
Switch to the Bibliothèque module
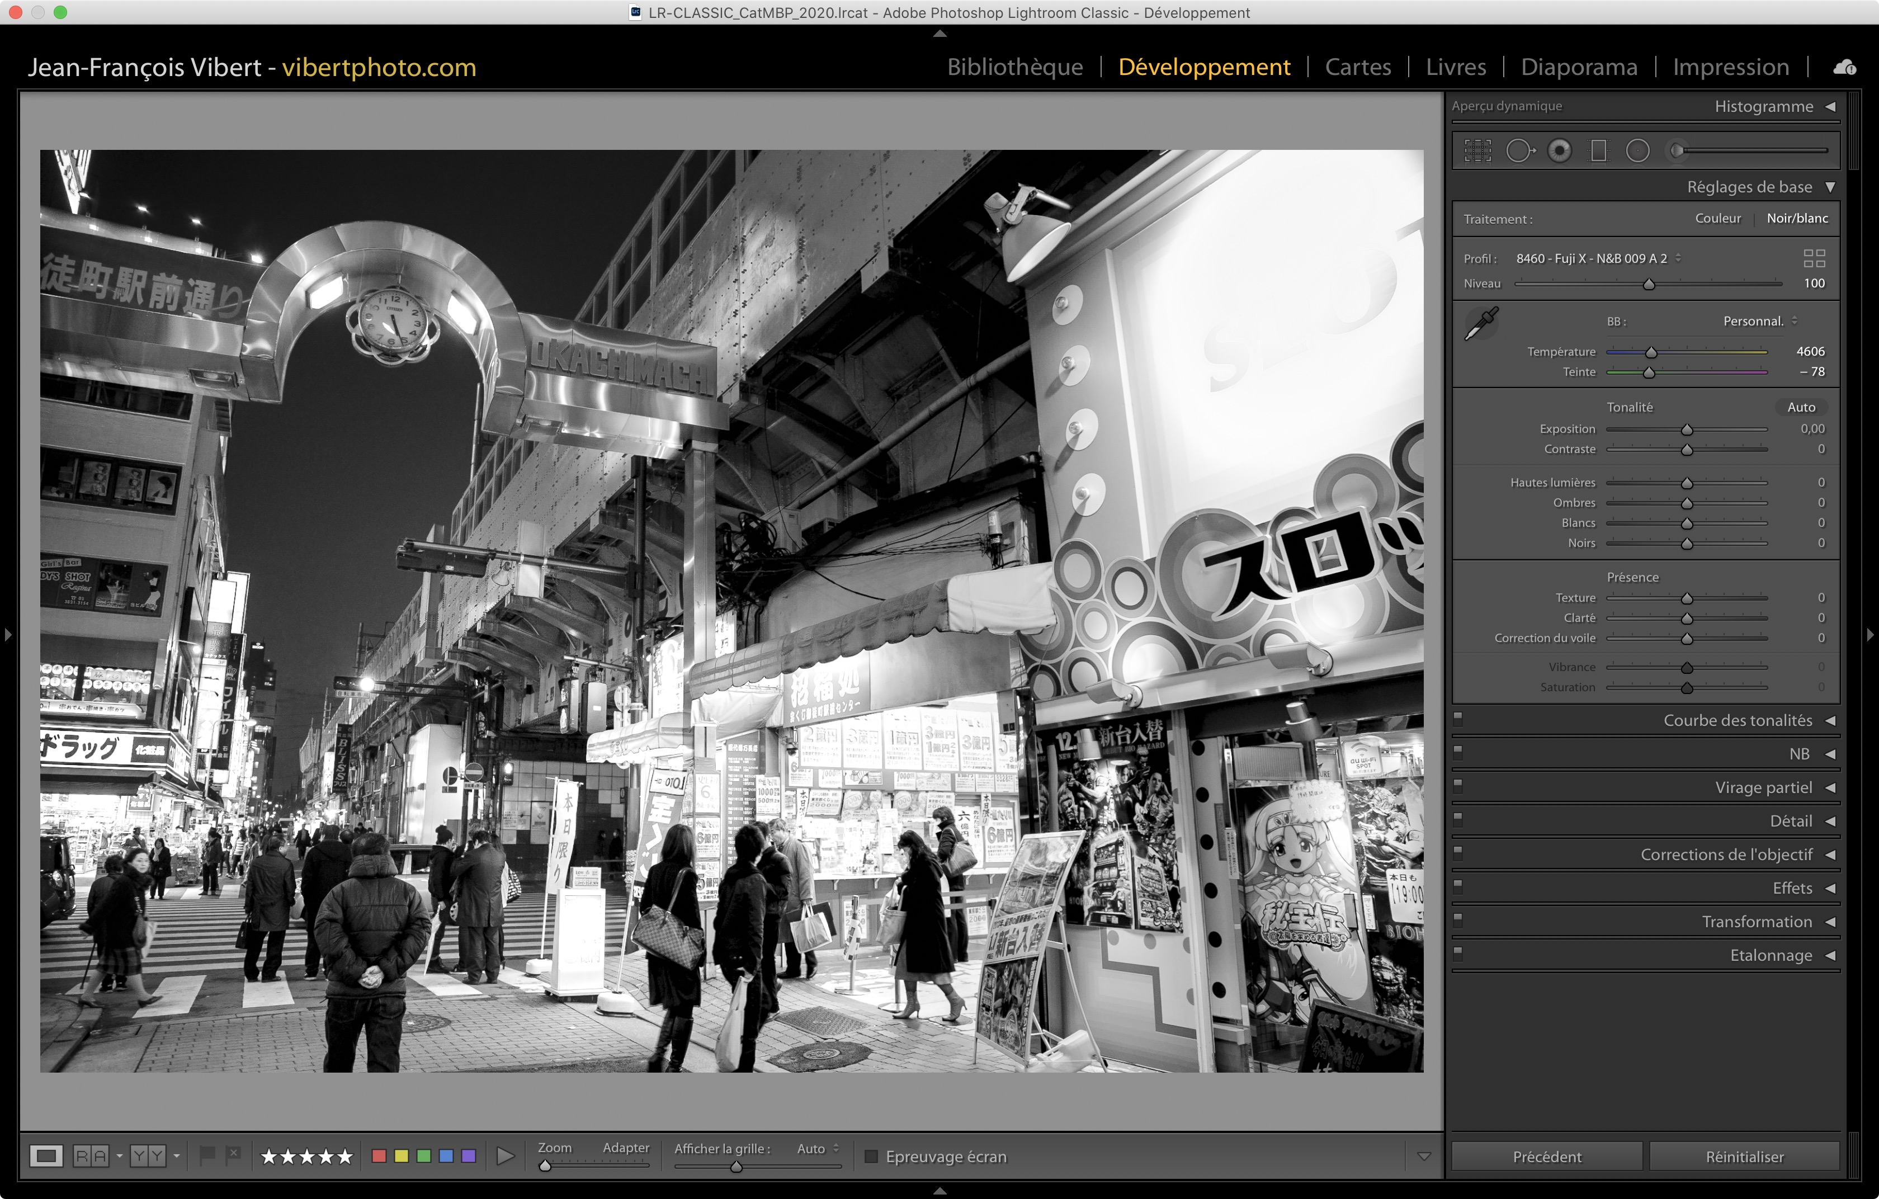point(1014,67)
